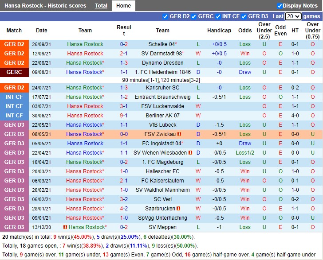Click red card icon next to SV Wehen Wiesbaden
This screenshot has width=323, height=260.
coord(190,153)
